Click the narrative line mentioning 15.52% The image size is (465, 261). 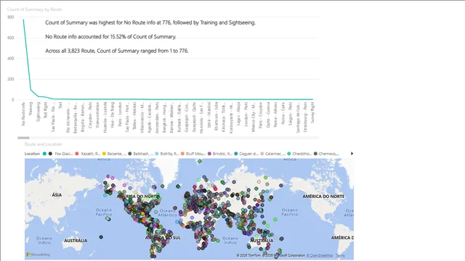110,37
